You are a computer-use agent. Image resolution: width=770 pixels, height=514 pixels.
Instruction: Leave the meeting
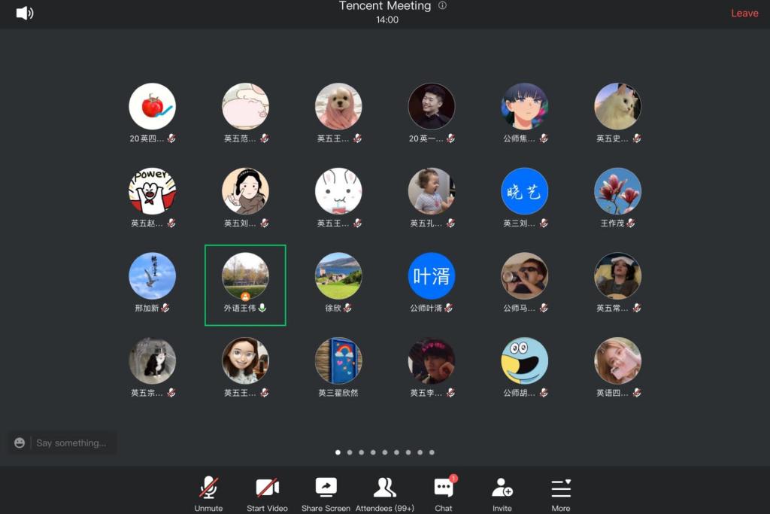click(x=744, y=14)
